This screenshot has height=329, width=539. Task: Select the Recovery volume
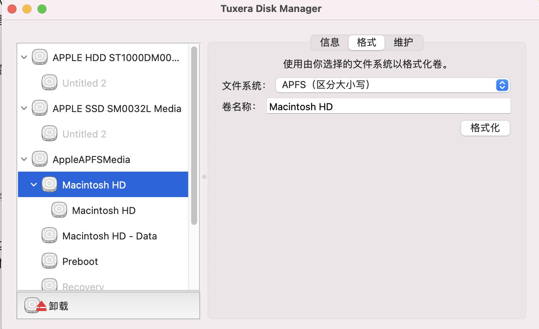[x=83, y=286]
